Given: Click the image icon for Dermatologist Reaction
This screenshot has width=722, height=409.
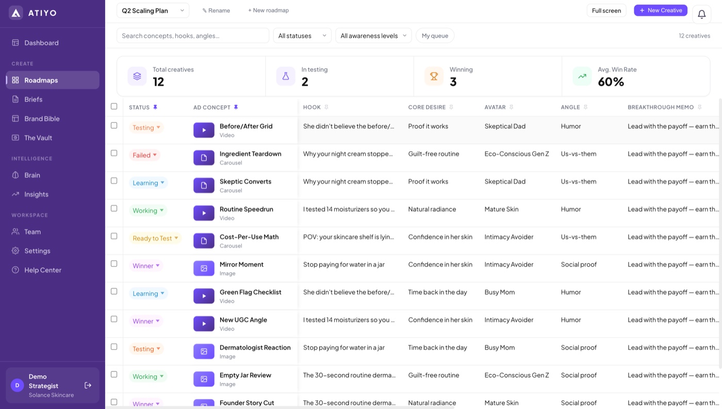Looking at the screenshot, I should 204,351.
